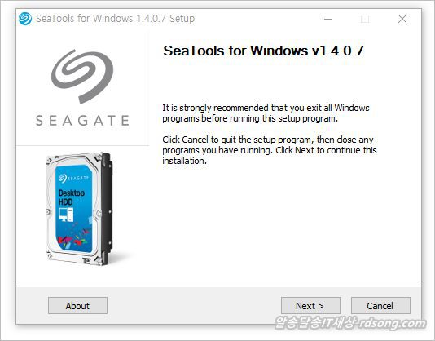Continue installation with Next >

[x=310, y=305]
